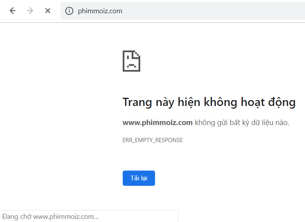305x222 pixels.
Task: Go back to the previous page
Action: 12,11
